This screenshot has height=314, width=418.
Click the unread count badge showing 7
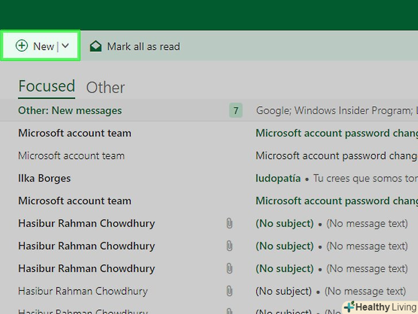click(x=235, y=110)
